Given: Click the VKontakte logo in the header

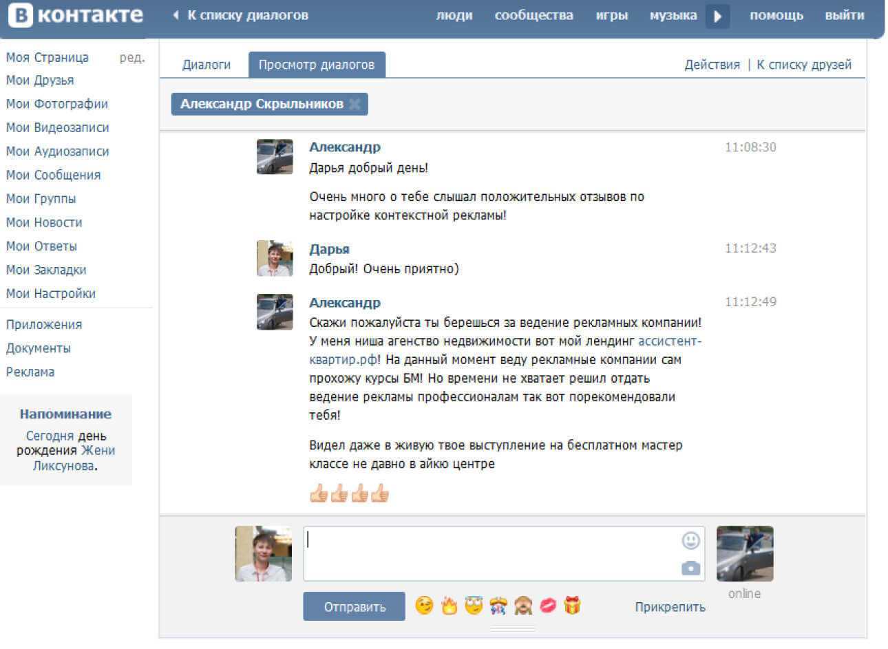Looking at the screenshot, I should click(76, 16).
